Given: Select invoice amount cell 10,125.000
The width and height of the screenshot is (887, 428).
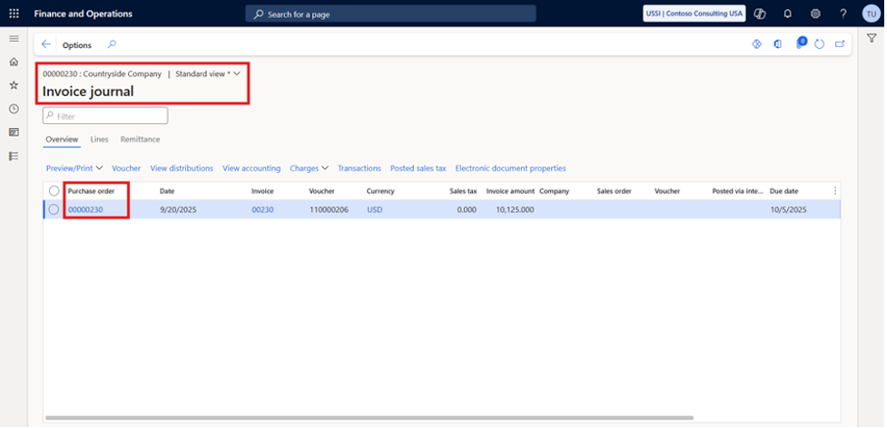Looking at the screenshot, I should 515,209.
